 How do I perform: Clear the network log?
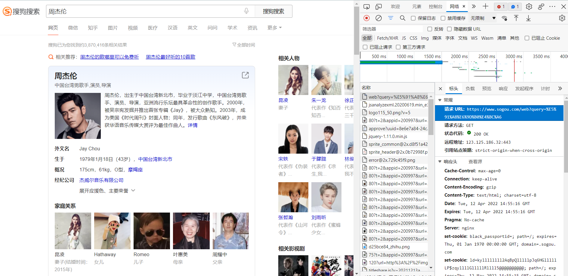[378, 18]
